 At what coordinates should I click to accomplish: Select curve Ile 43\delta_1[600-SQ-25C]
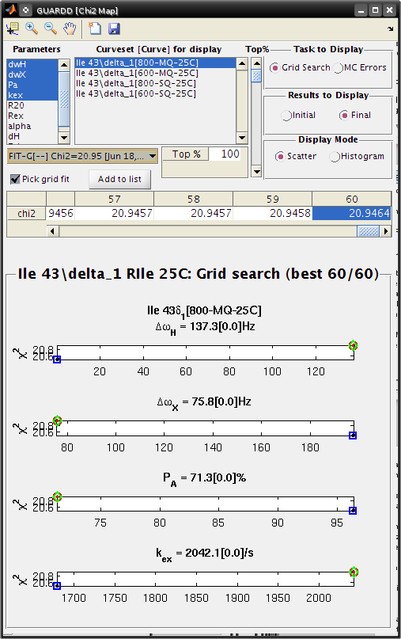point(156,93)
